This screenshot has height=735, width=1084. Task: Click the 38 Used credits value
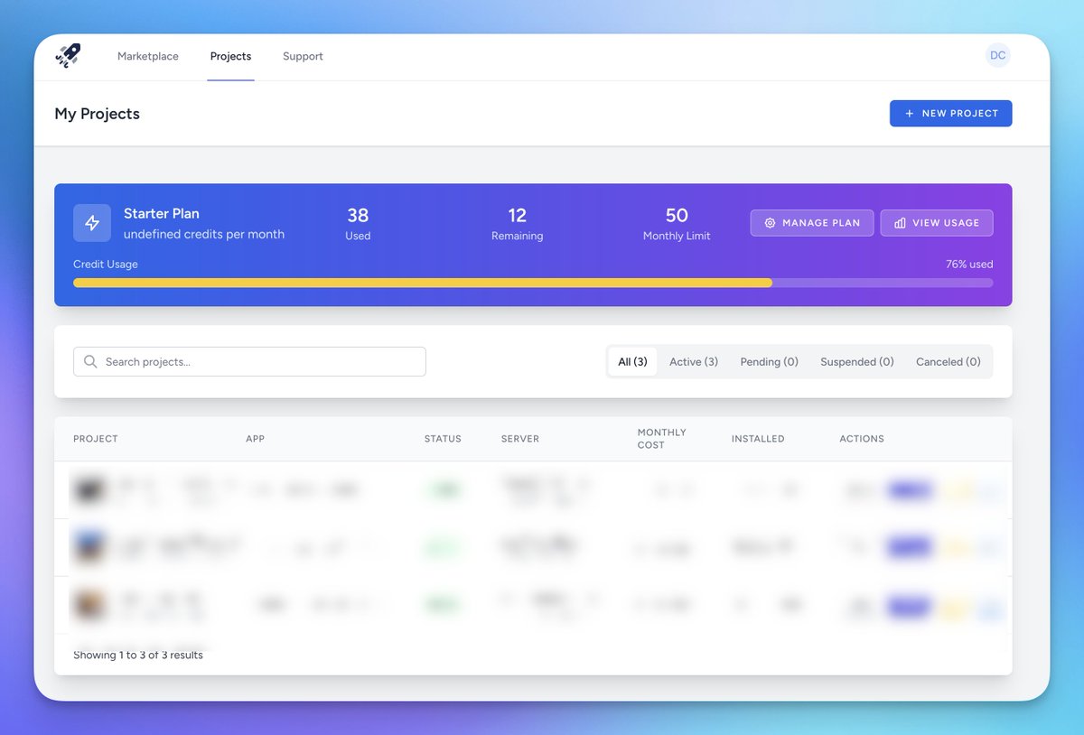(x=358, y=215)
